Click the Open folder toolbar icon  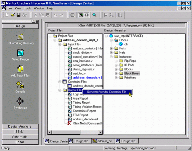[13, 15]
